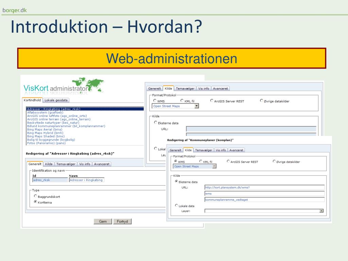Image resolution: width=348 pixels, height=261 pixels.
Task: Select Bing Maps Aerial (bma) in list
Action: pos(45,129)
